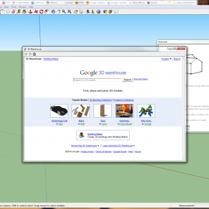This screenshot has height=209, width=209.
Task: Click the Photo Textures toolbar icon
Action: pos(93,12)
